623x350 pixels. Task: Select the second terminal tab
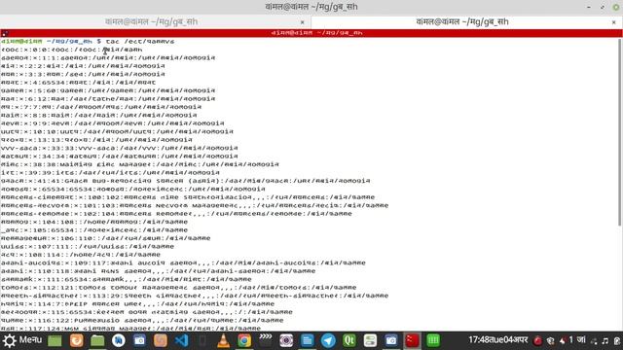pos(462,21)
